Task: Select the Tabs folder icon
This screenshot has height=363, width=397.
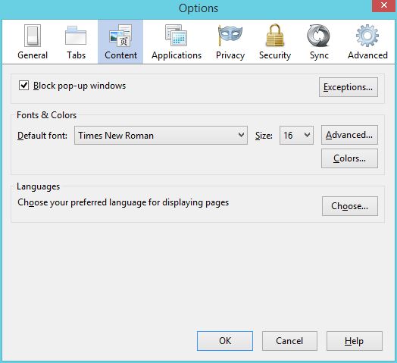Action: point(76,36)
